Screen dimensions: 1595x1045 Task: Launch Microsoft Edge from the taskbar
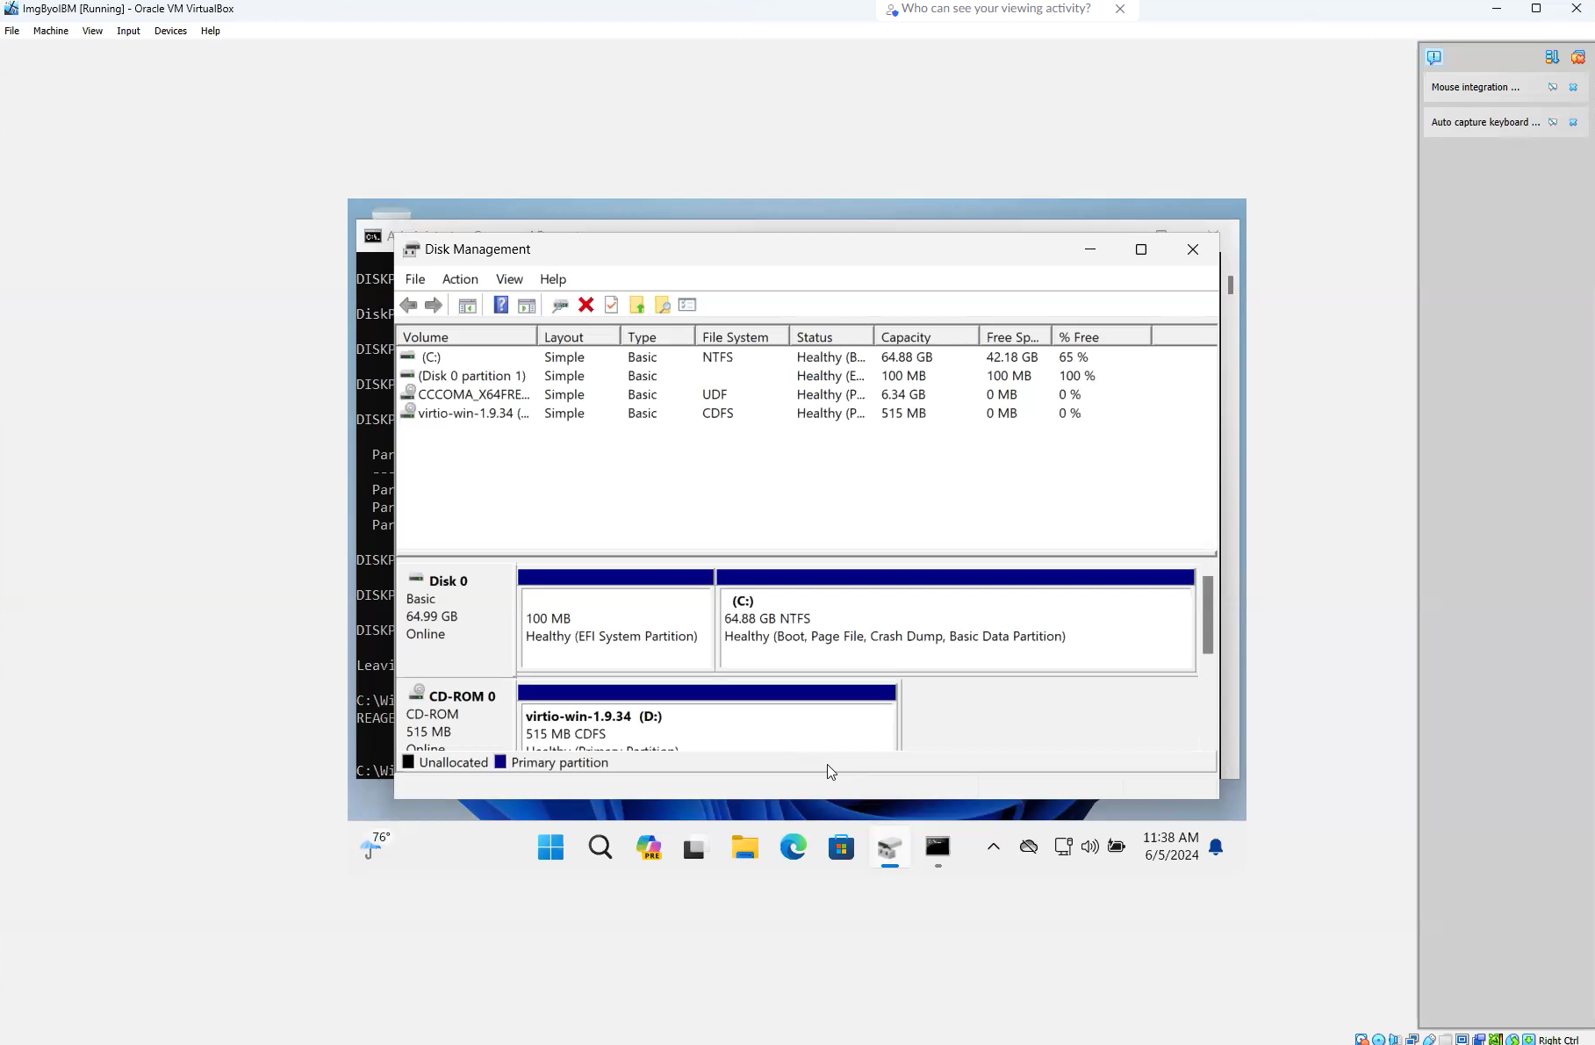794,847
